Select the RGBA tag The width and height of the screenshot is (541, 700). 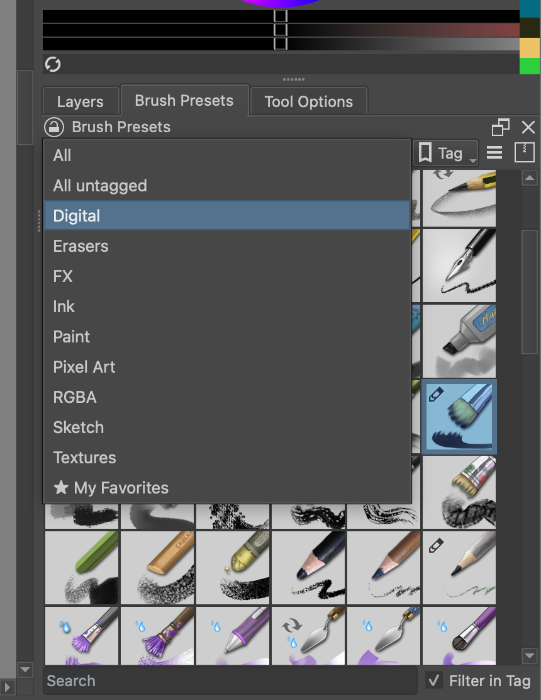click(x=227, y=397)
